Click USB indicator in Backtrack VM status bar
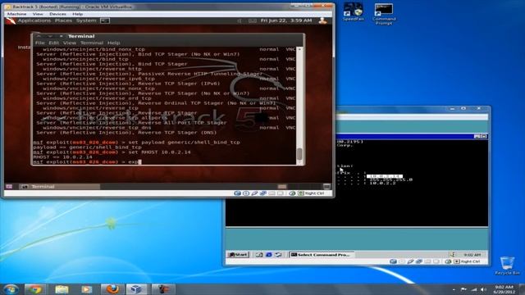525x295 pixels. [255, 193]
